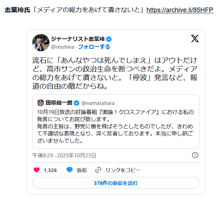Click the X logo icon

195,39
